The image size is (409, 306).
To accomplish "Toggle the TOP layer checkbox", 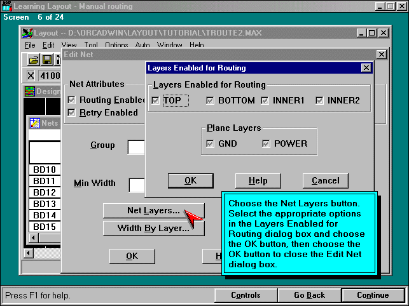I will 156,100.
